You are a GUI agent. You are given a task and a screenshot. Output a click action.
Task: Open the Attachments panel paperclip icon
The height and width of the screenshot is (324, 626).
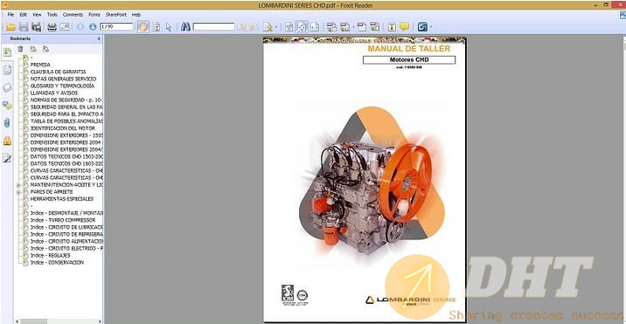(x=7, y=123)
